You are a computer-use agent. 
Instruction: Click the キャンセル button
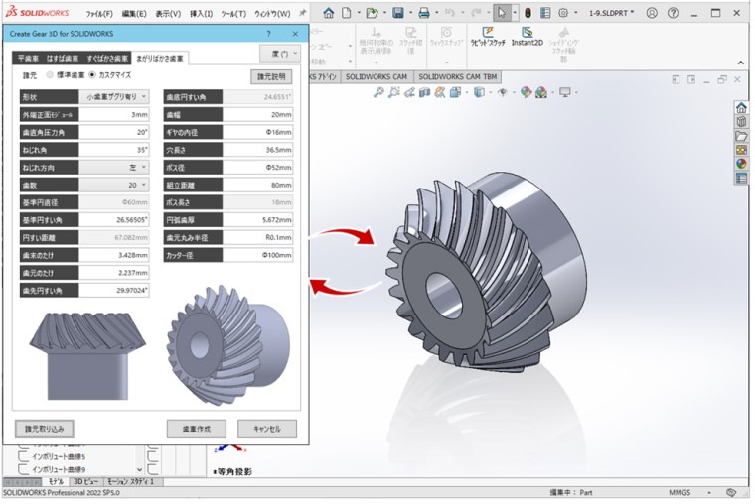tap(267, 429)
